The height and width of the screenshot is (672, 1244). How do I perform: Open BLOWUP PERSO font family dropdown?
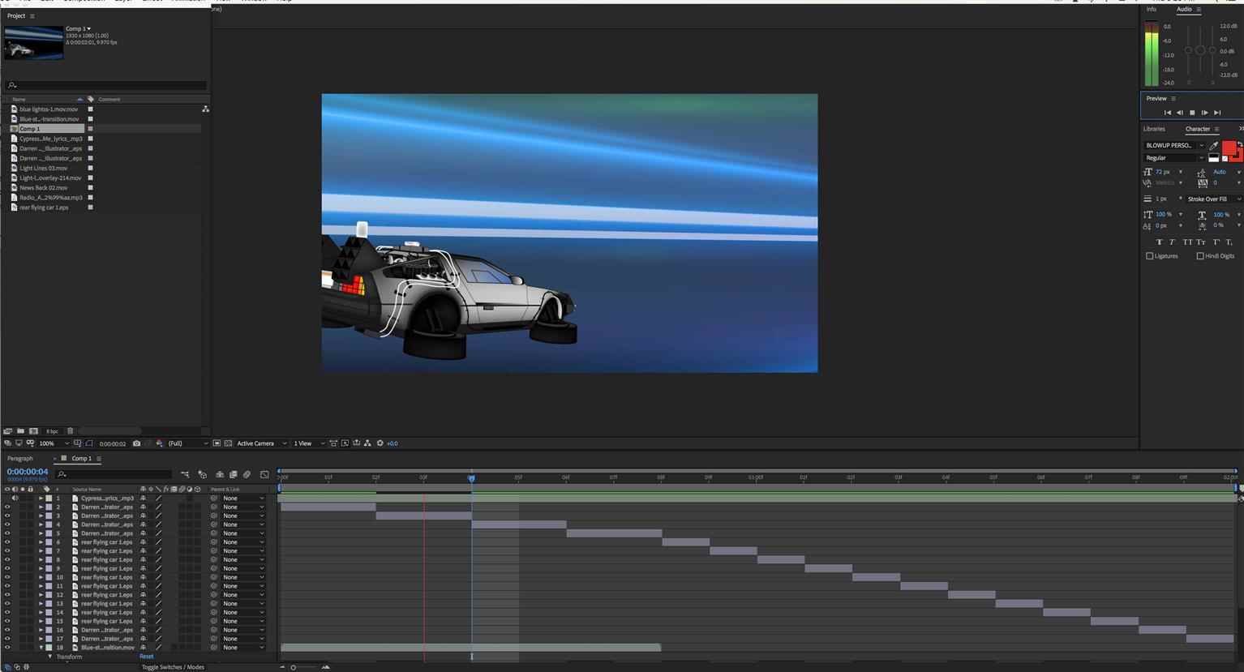point(1174,146)
